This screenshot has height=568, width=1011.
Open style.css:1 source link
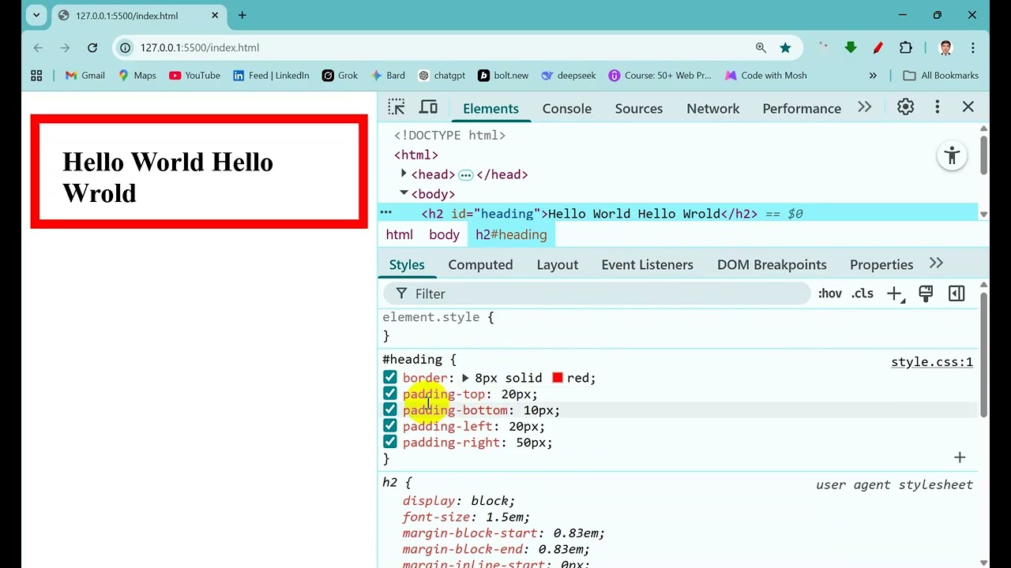click(x=932, y=362)
